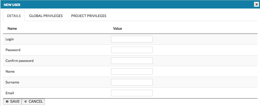Close the New User dialog
This screenshot has width=260, height=106.
click(256, 4)
